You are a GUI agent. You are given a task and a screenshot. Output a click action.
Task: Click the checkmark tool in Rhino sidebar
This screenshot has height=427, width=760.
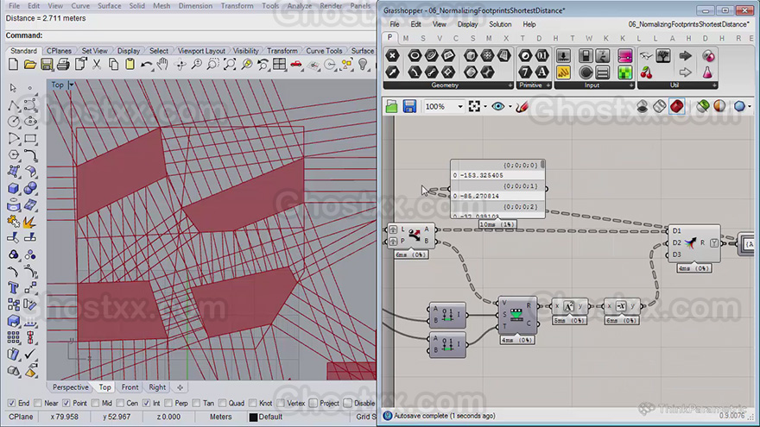[x=30, y=354]
